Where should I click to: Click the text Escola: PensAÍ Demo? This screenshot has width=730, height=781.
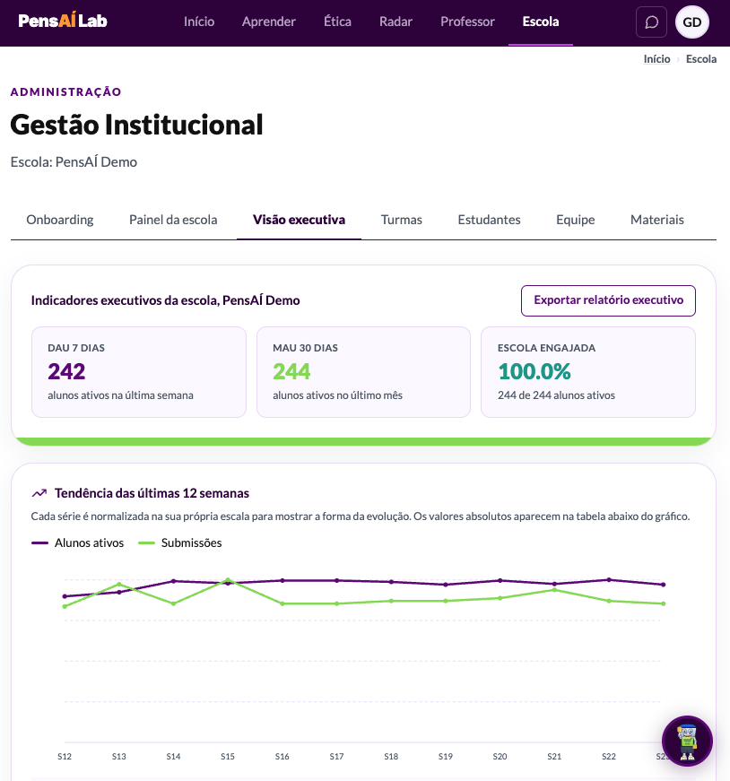[x=74, y=162]
